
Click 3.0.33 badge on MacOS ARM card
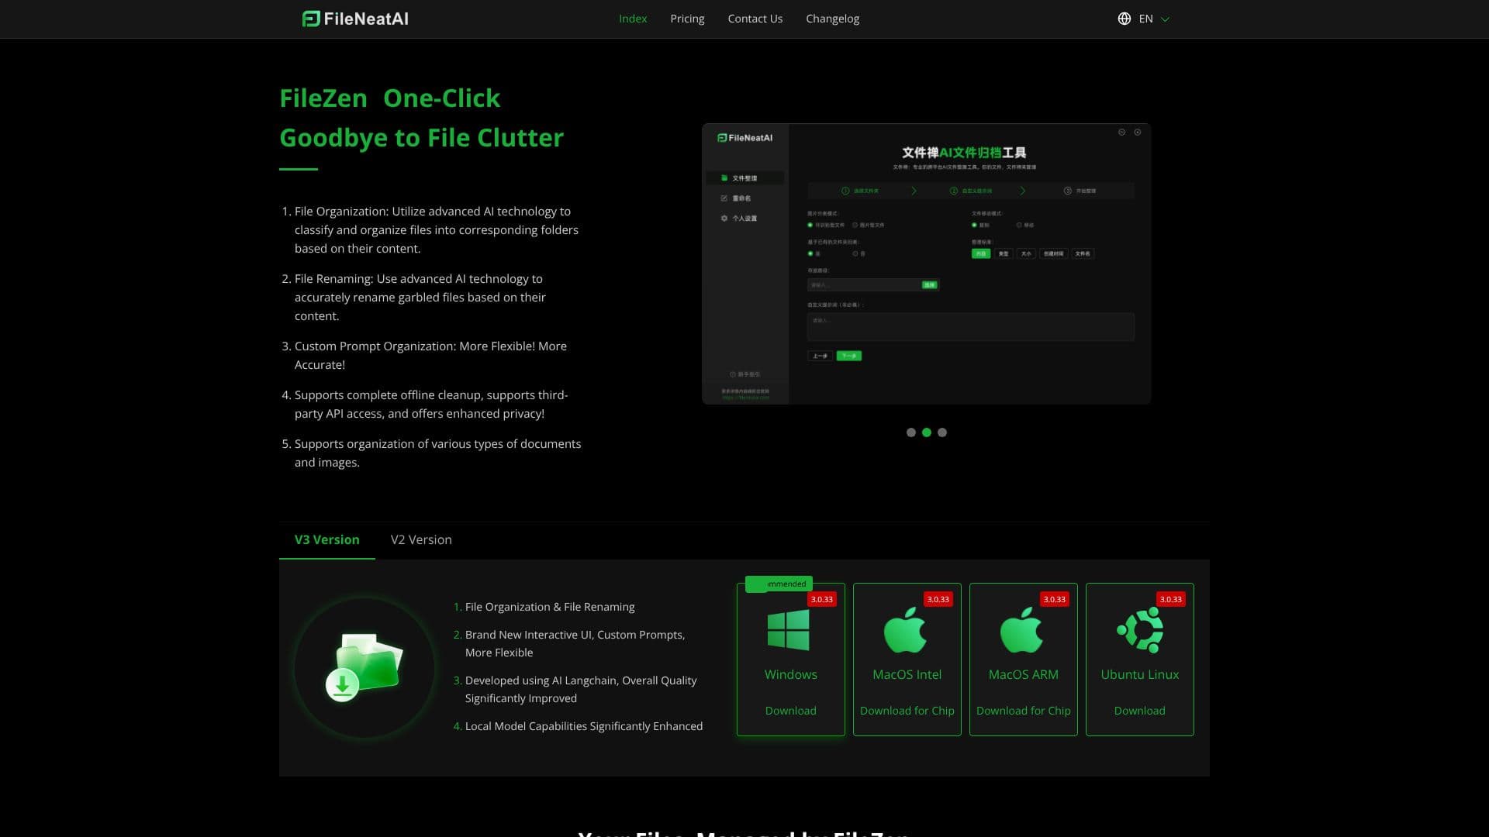[1054, 599]
